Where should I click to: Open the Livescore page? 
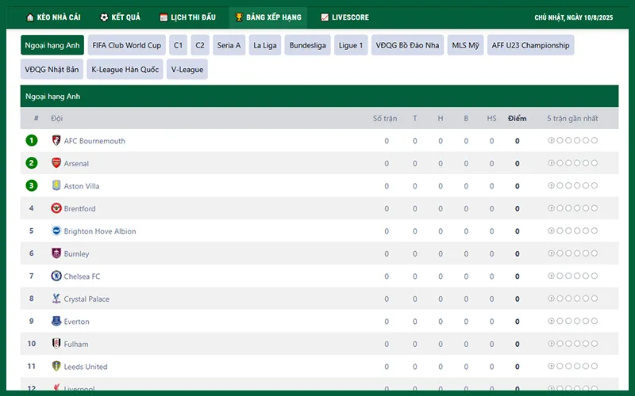pyautogui.click(x=344, y=17)
